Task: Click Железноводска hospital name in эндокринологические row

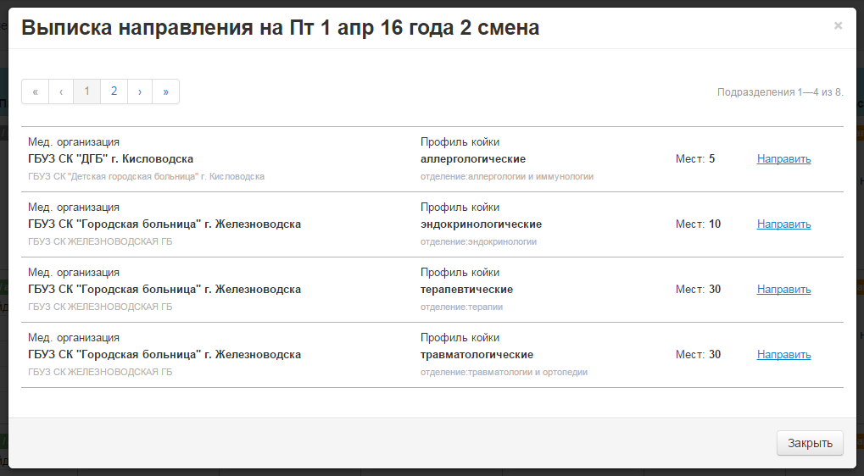Action: (x=164, y=224)
